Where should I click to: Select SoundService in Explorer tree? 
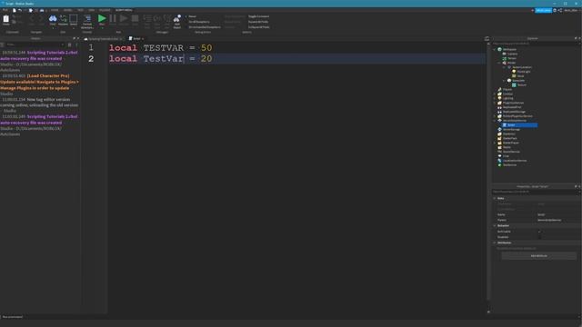tap(511, 152)
